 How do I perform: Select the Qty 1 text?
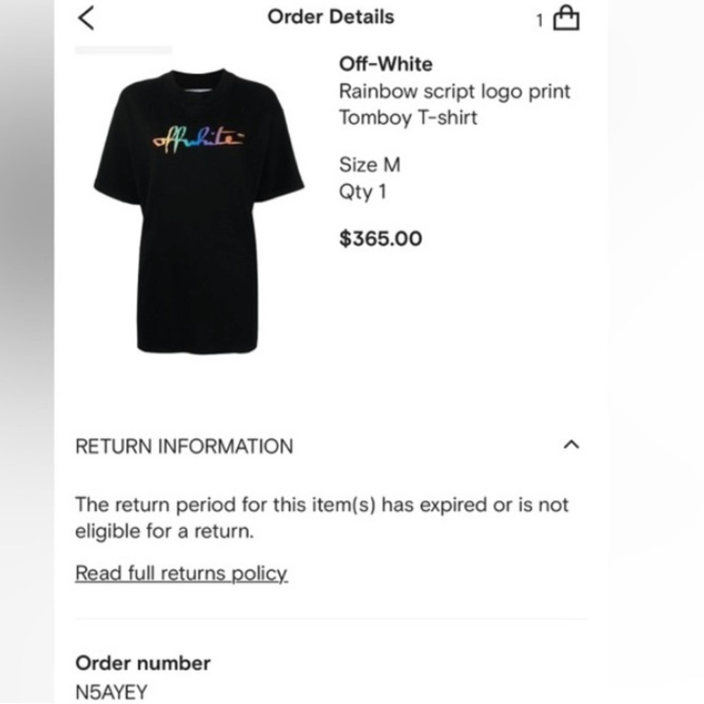(364, 191)
